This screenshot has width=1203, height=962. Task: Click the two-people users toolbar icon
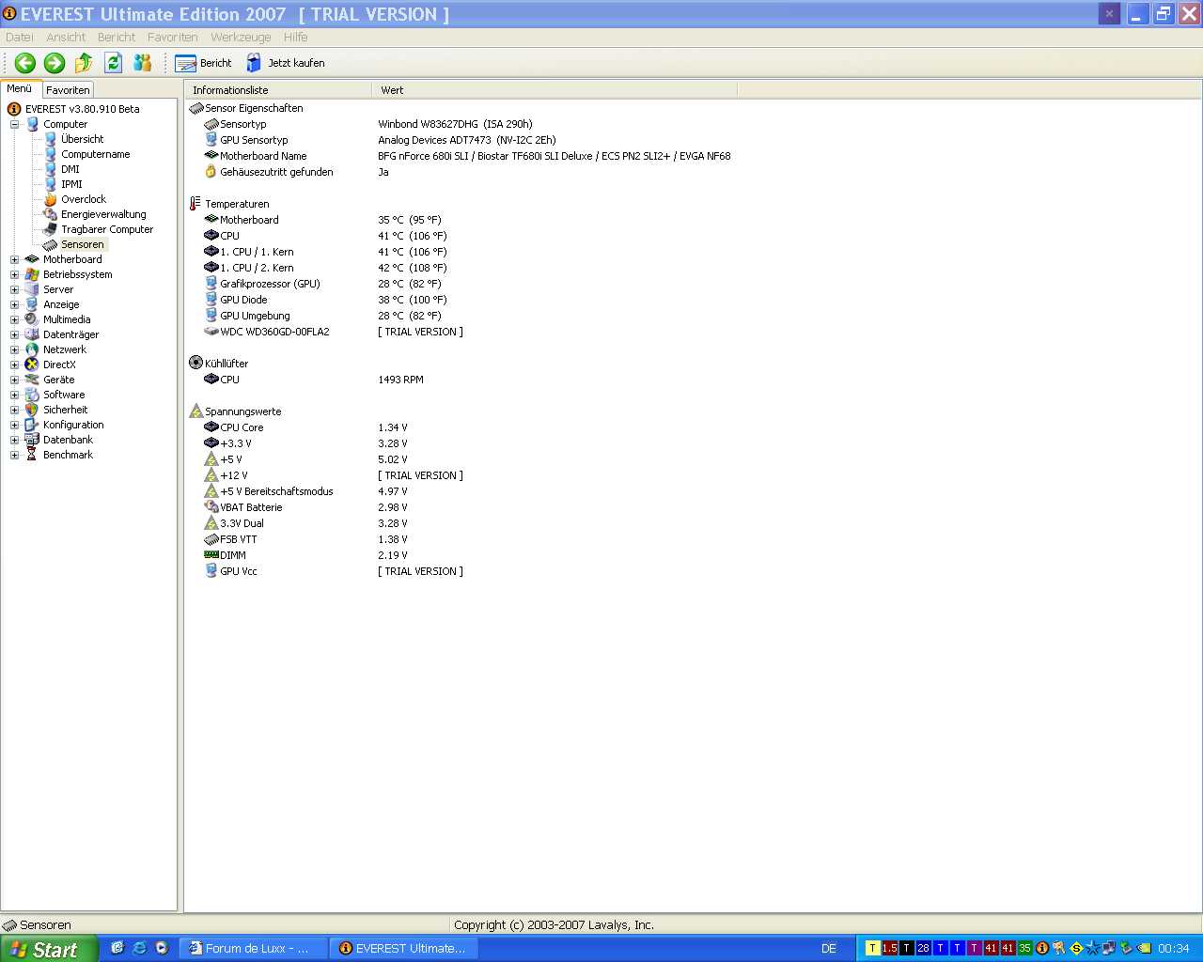pos(143,63)
